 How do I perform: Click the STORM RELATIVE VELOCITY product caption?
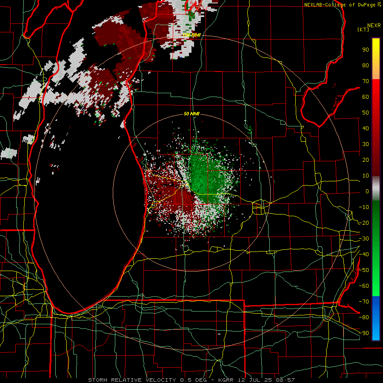(191, 380)
